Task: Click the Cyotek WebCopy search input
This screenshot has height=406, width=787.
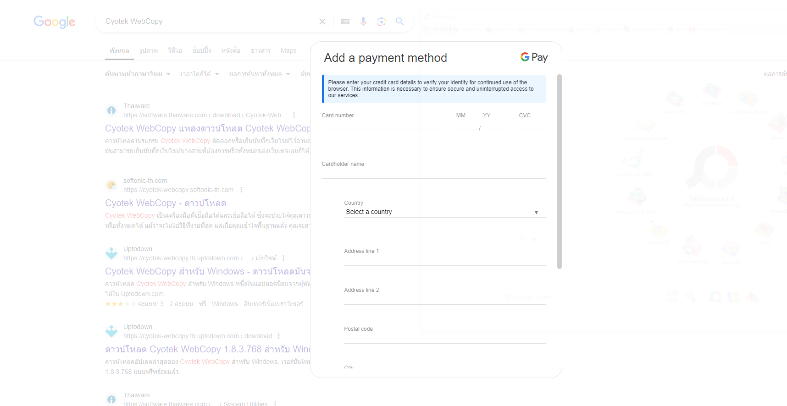Action: pos(209,22)
